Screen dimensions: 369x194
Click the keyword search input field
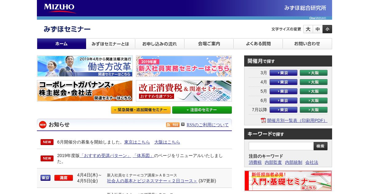(281, 146)
